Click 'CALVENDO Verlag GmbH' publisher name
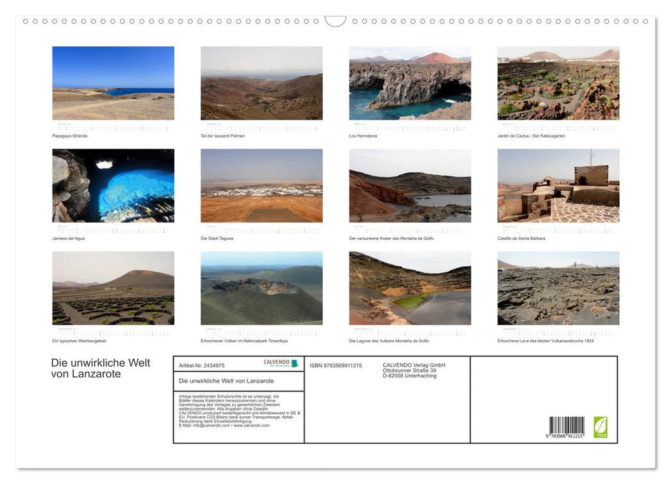The width and height of the screenshot is (671, 484). pyautogui.click(x=414, y=365)
